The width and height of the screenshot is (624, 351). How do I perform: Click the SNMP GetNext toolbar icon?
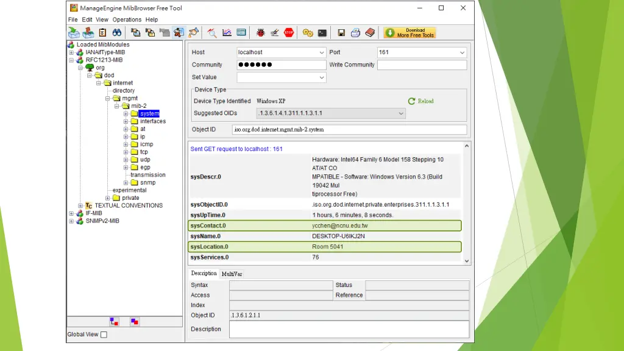tap(150, 33)
